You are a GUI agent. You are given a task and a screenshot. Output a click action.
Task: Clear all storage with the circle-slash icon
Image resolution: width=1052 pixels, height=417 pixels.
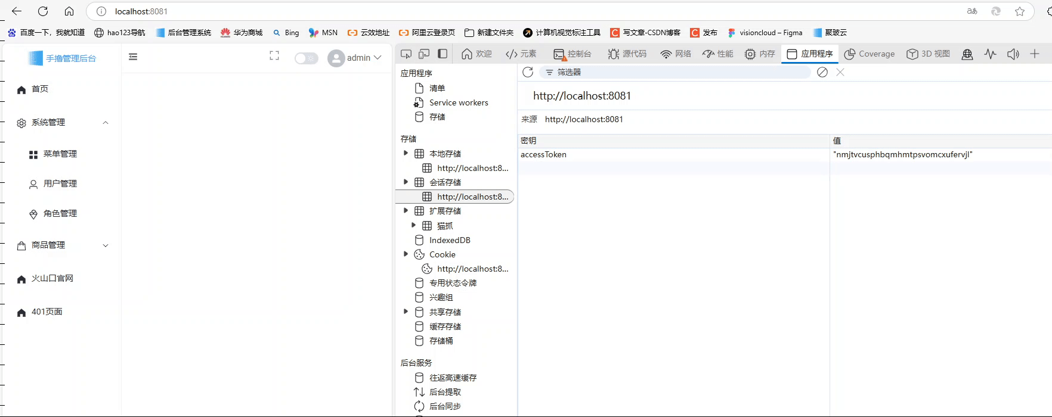coord(822,72)
